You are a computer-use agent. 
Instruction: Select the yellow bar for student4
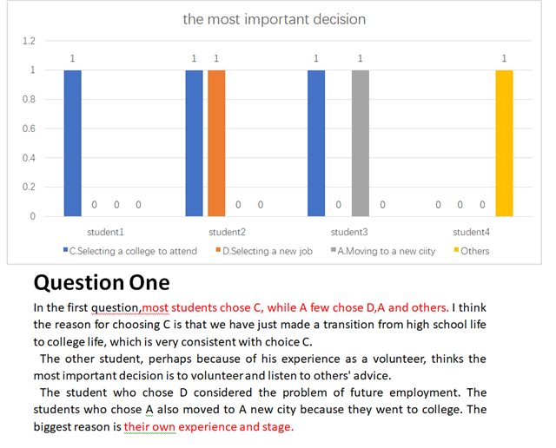pos(504,143)
